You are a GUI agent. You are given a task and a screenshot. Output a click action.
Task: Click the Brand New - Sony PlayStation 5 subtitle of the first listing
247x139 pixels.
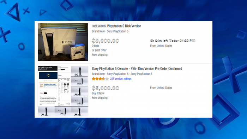point(110,31)
